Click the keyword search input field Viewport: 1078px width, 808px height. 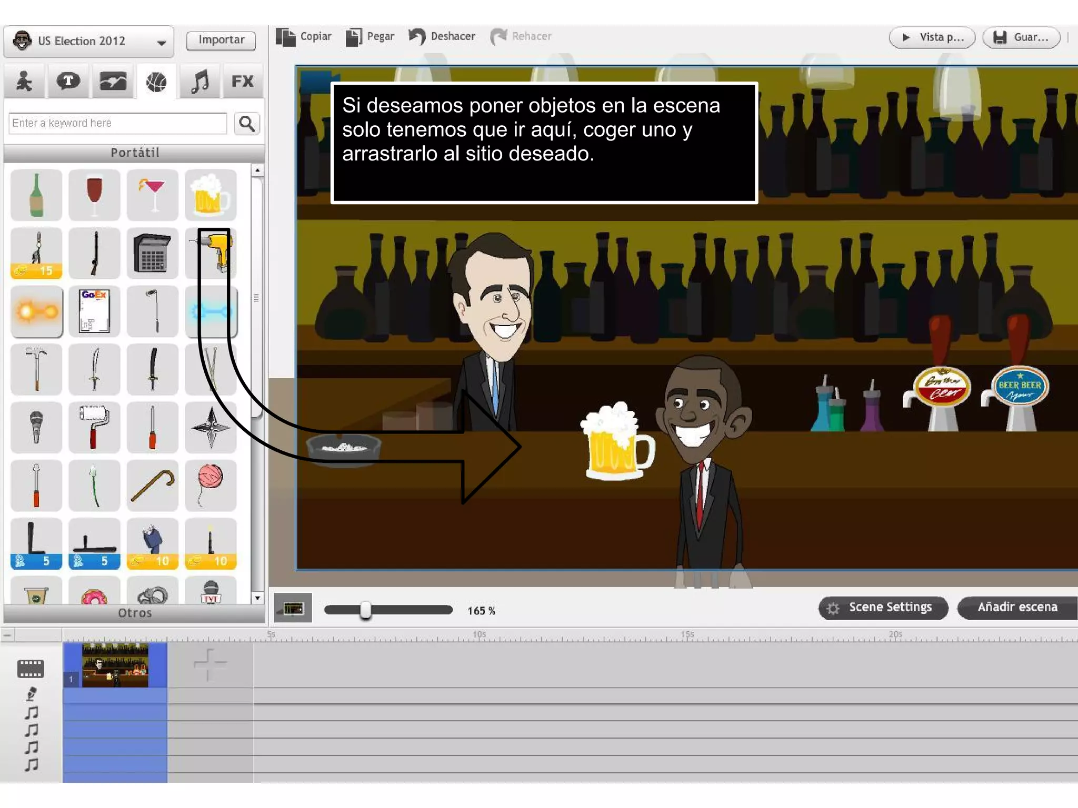pos(118,124)
